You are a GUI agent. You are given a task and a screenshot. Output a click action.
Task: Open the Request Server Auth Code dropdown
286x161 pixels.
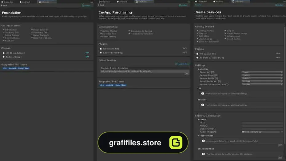(x=262, y=84)
